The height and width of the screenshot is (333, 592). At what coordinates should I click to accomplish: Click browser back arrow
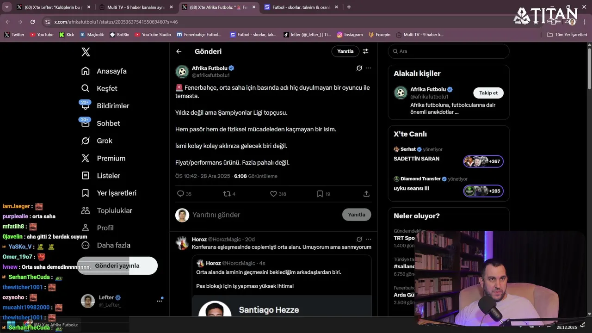[7, 22]
